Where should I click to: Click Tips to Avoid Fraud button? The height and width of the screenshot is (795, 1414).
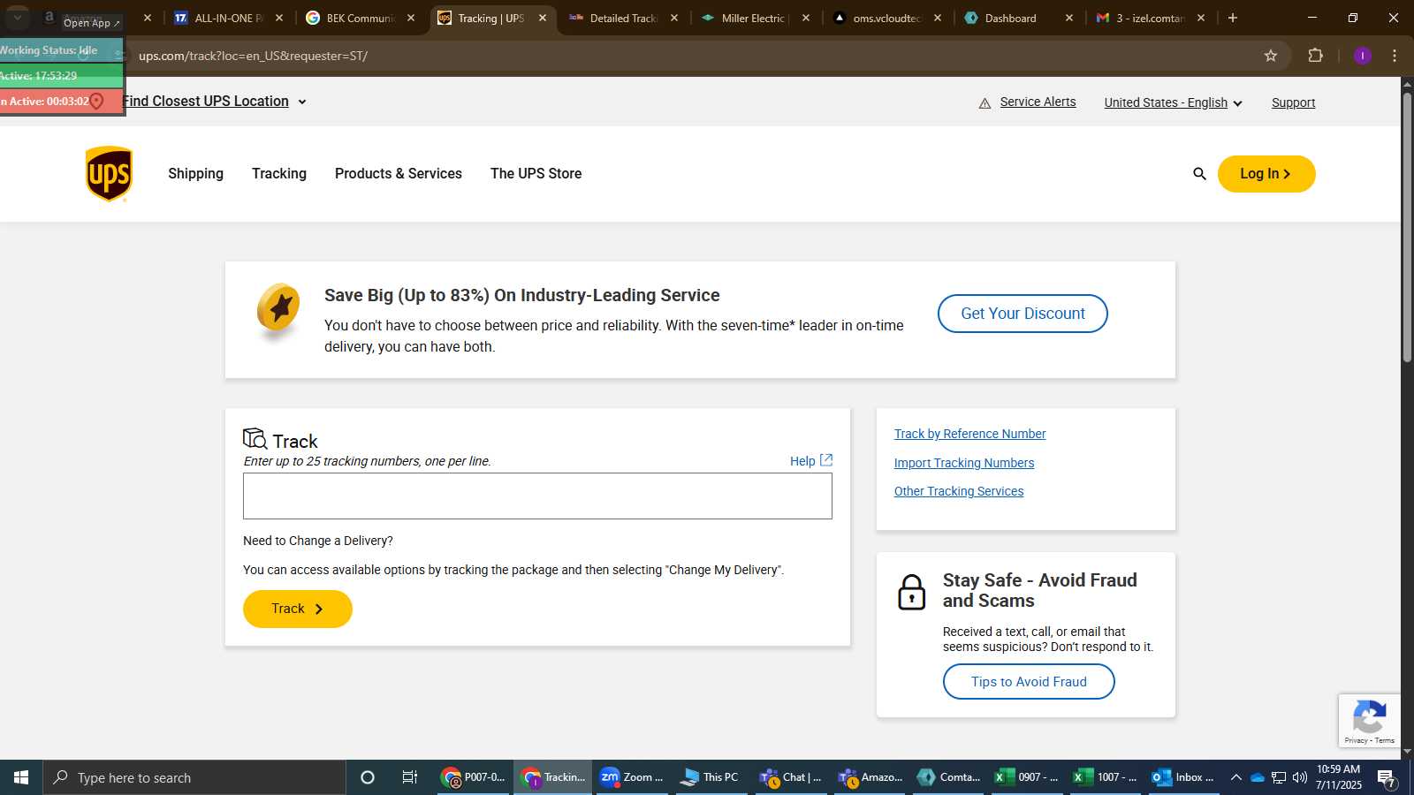(x=1029, y=682)
